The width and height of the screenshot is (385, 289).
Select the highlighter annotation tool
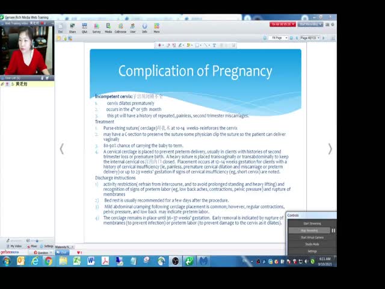(188, 45)
